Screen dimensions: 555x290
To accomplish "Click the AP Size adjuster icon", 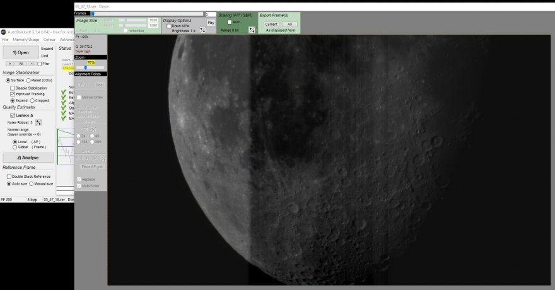I will tap(93, 129).
